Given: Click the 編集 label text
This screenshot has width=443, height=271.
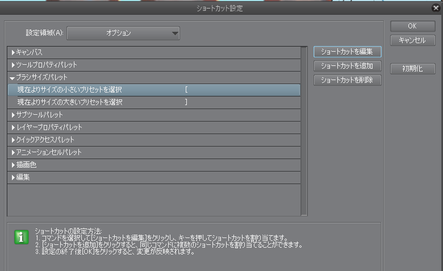Looking at the screenshot, I should (23, 177).
